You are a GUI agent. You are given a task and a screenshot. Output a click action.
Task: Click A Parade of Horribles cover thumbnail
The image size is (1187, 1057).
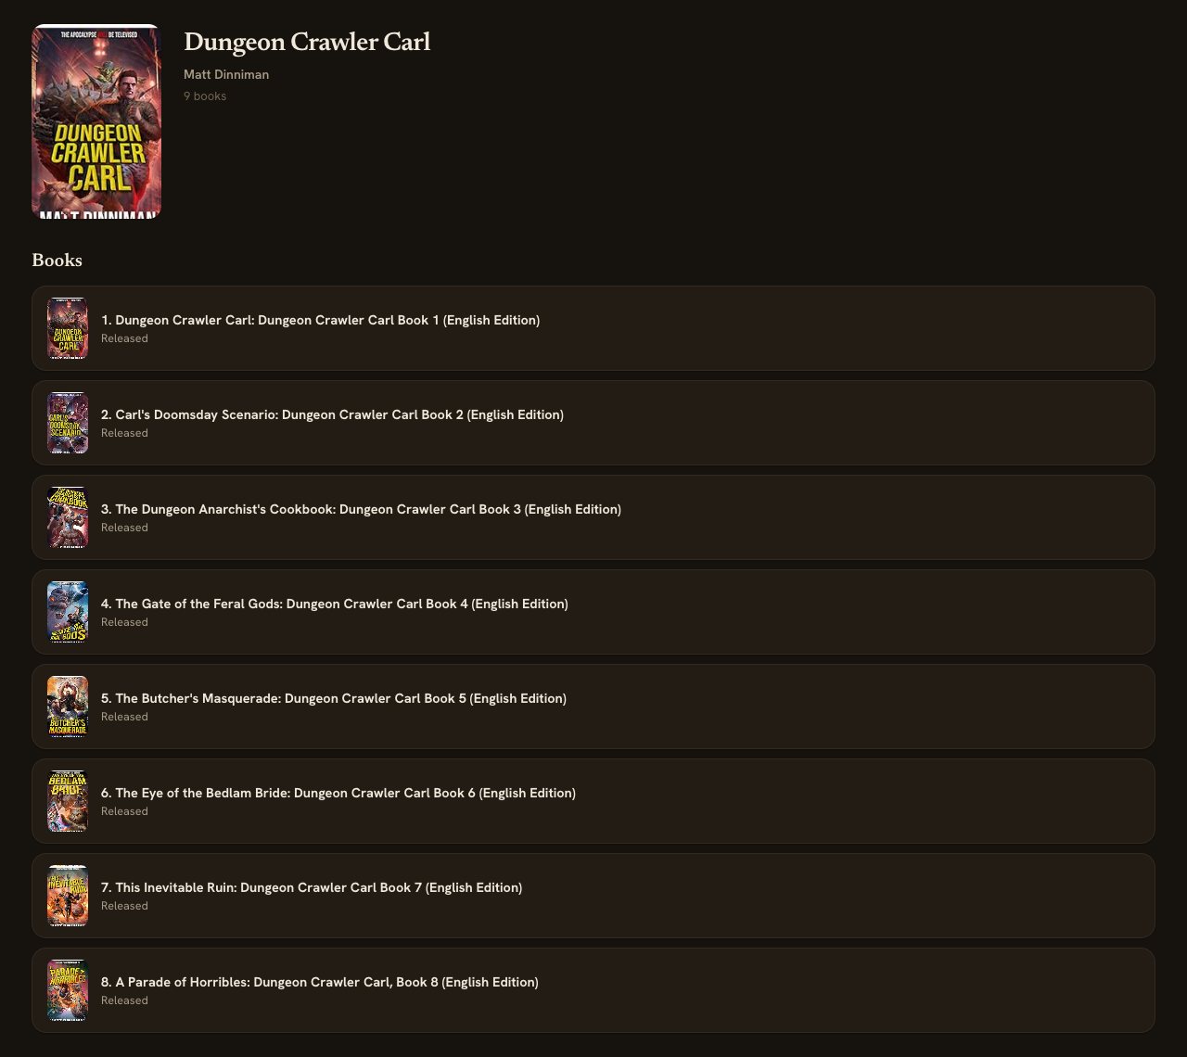coord(68,990)
